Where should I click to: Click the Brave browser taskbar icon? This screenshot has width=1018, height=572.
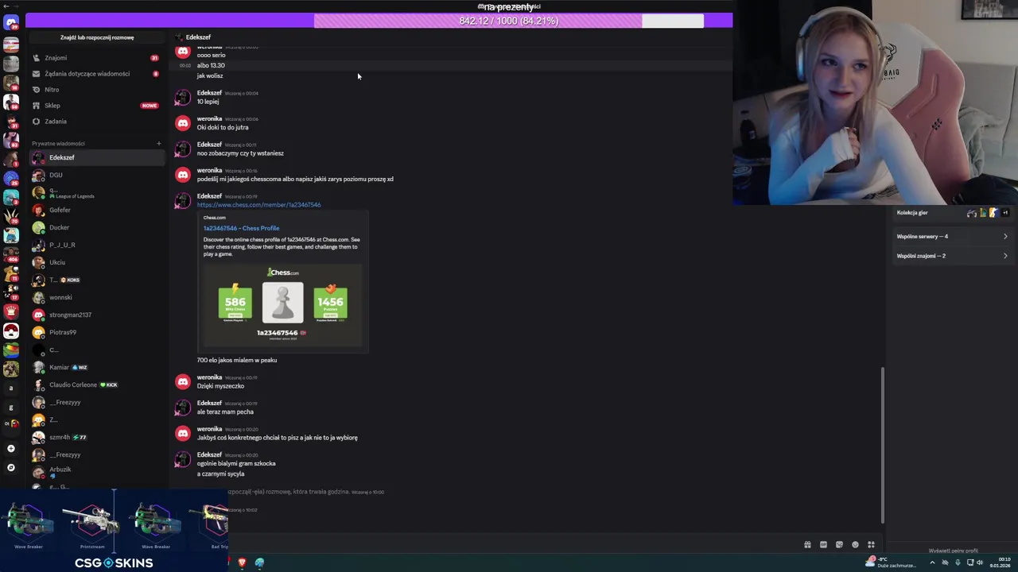coord(242,562)
